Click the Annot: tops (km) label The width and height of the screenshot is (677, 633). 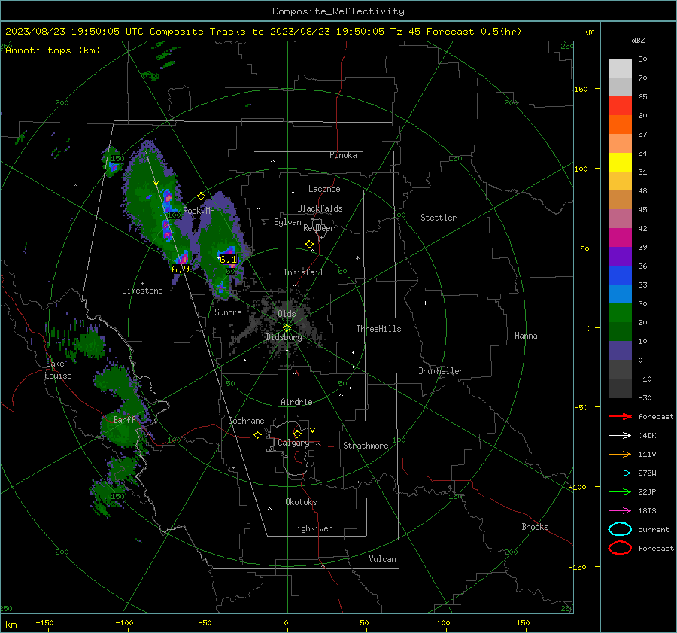53,50
